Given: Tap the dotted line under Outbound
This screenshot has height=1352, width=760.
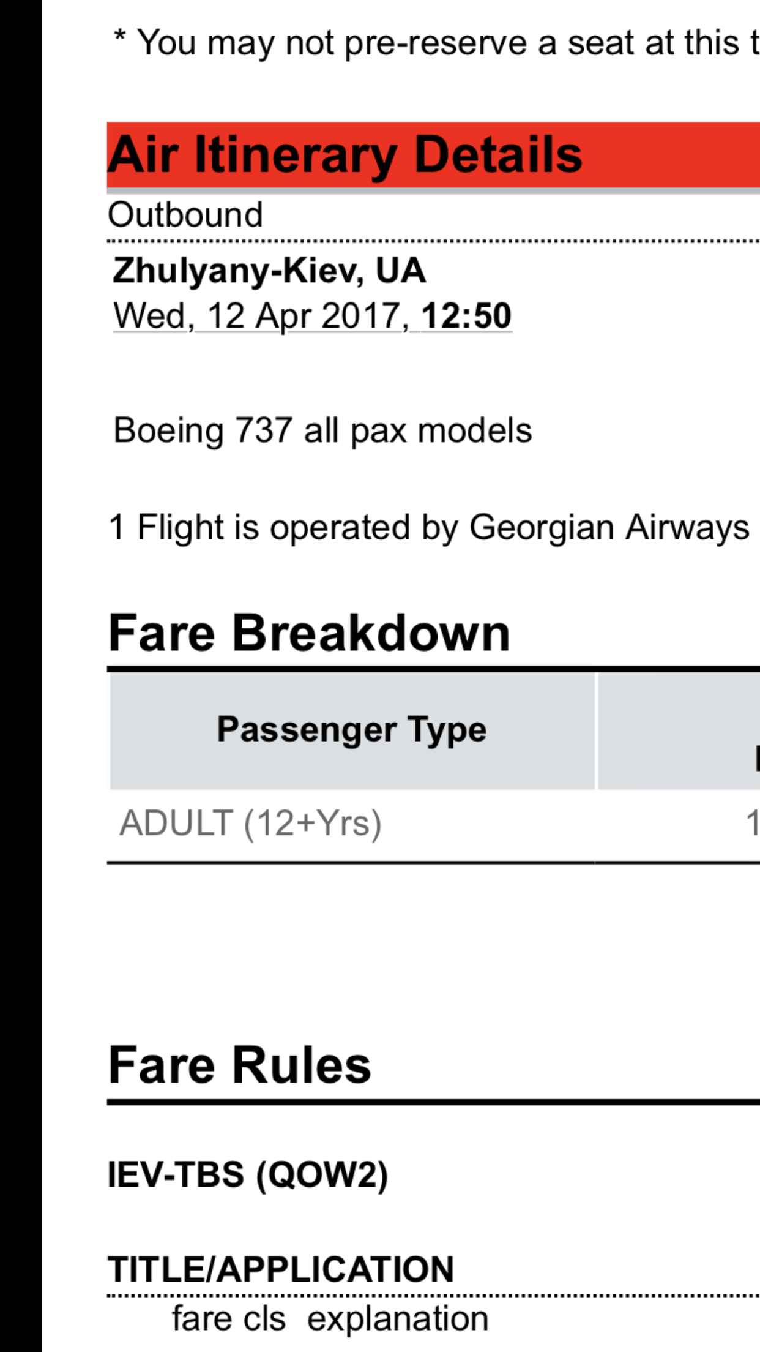Looking at the screenshot, I should (433, 241).
